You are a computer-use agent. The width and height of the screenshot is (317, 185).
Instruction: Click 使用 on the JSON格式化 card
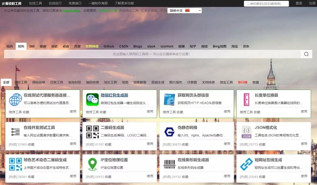pyautogui.click(x=304, y=144)
